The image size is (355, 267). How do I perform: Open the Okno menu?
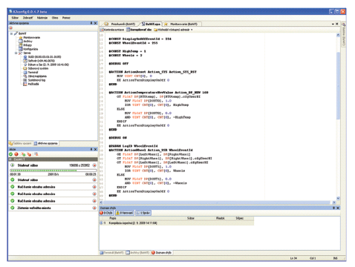(x=55, y=18)
